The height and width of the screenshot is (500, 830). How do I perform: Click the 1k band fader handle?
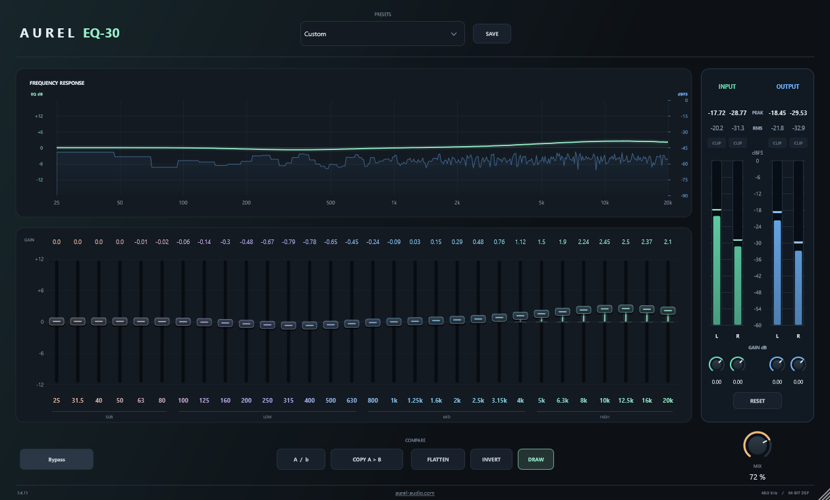click(x=394, y=322)
